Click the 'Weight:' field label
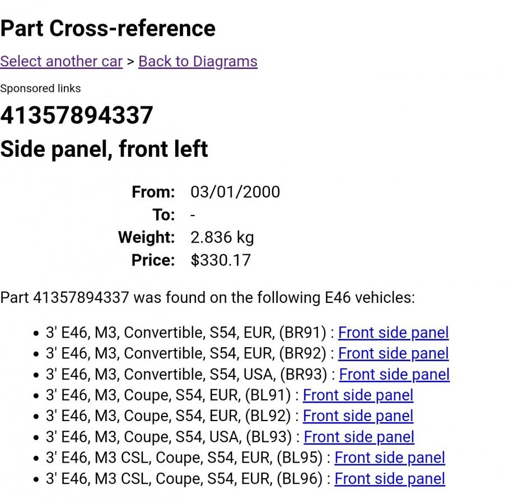514x504 pixels. pos(146,237)
